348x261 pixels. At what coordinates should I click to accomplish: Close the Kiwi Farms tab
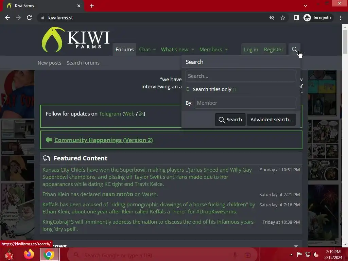click(x=79, y=6)
